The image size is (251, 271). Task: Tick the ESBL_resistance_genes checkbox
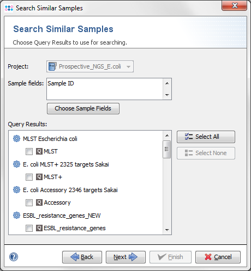[x=29, y=228]
